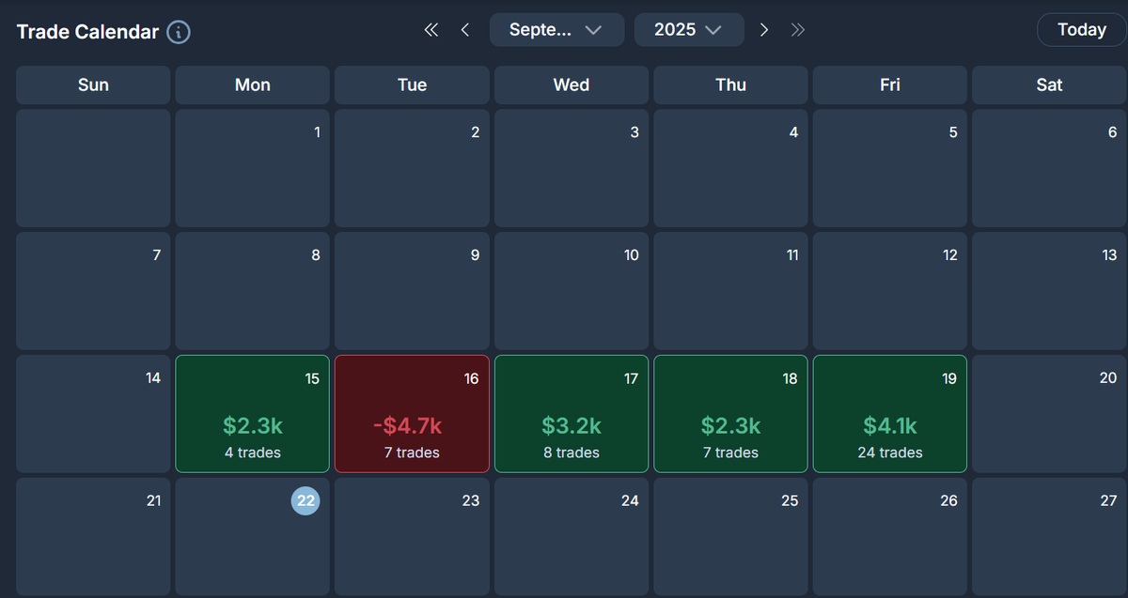The height and width of the screenshot is (598, 1128).
Task: Open September 18 cell with 7 trades profit
Action: point(730,413)
